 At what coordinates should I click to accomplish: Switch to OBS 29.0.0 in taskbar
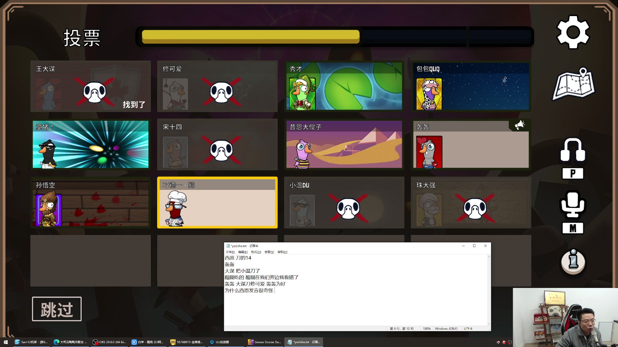109,342
